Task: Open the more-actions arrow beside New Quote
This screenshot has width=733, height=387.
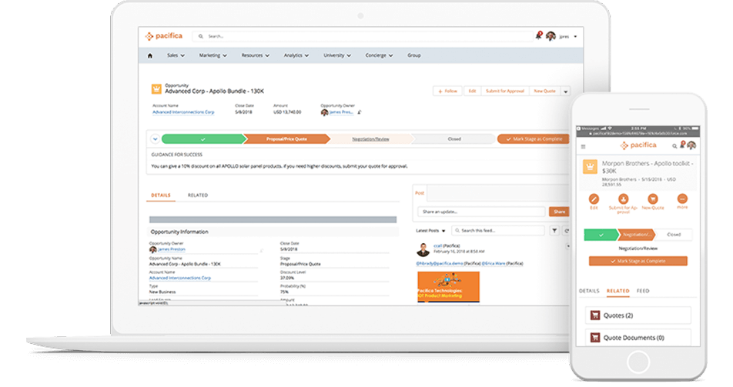Action: pos(566,91)
